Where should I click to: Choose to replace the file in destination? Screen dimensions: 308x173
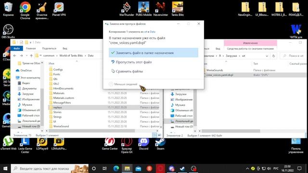tap(154, 53)
